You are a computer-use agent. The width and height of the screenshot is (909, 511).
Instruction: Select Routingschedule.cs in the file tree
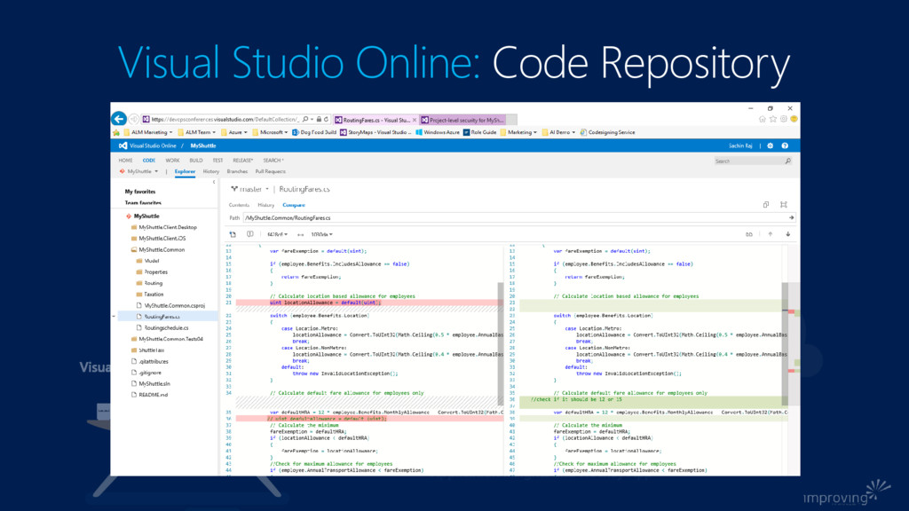click(x=166, y=327)
